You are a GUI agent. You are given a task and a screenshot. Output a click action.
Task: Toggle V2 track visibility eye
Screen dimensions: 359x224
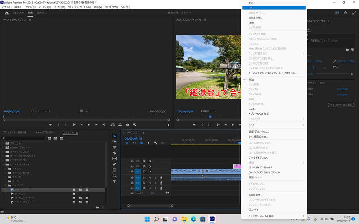150,166
